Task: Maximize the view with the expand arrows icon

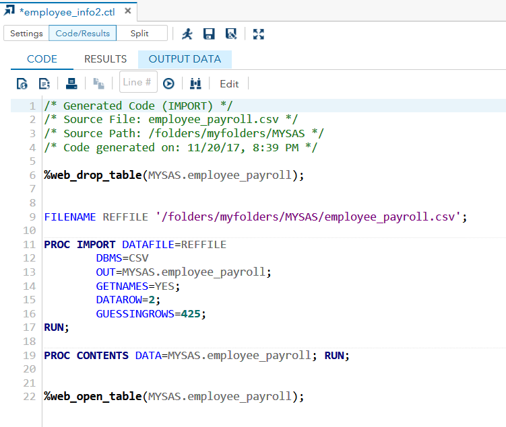Action: 258,34
